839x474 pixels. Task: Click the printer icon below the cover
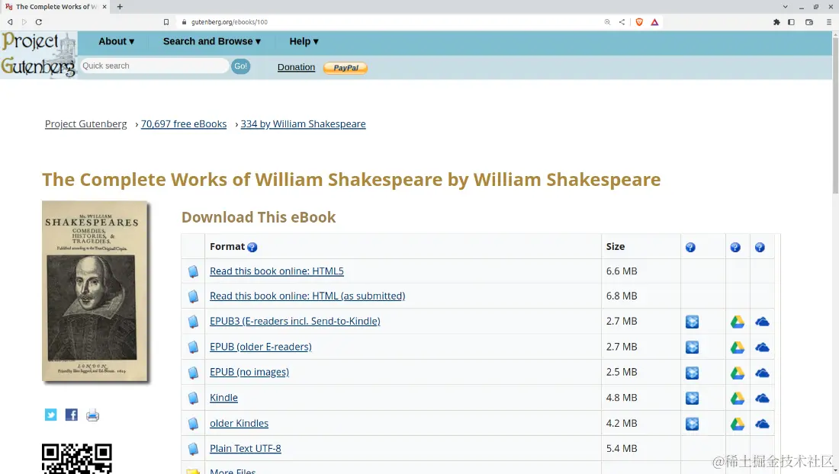92,415
